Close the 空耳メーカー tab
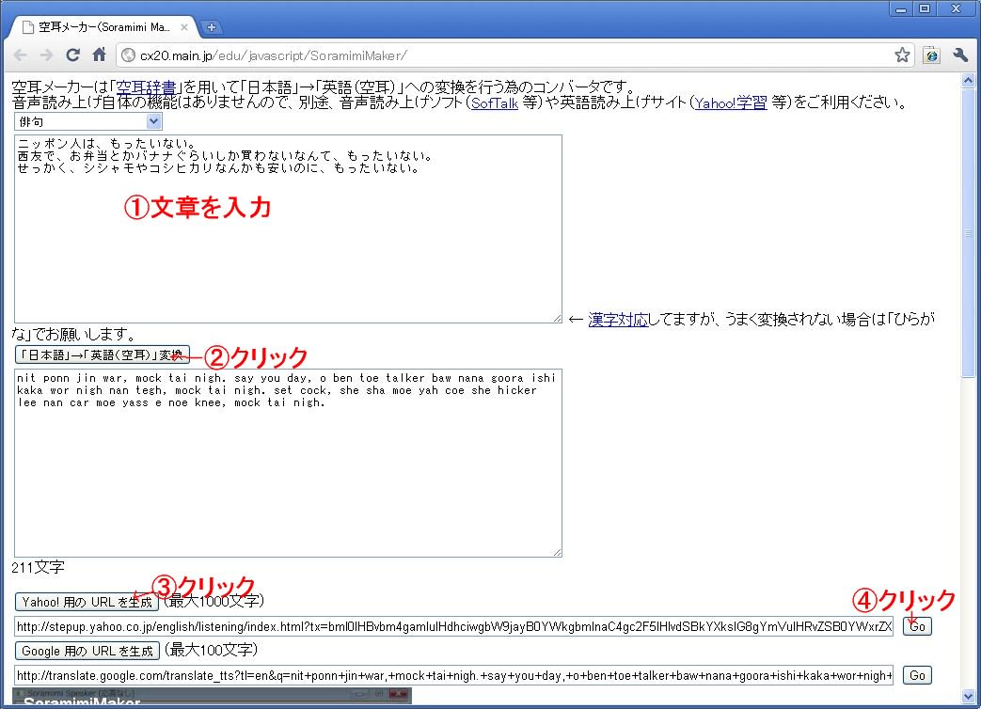This screenshot has height=709, width=981. point(184,27)
